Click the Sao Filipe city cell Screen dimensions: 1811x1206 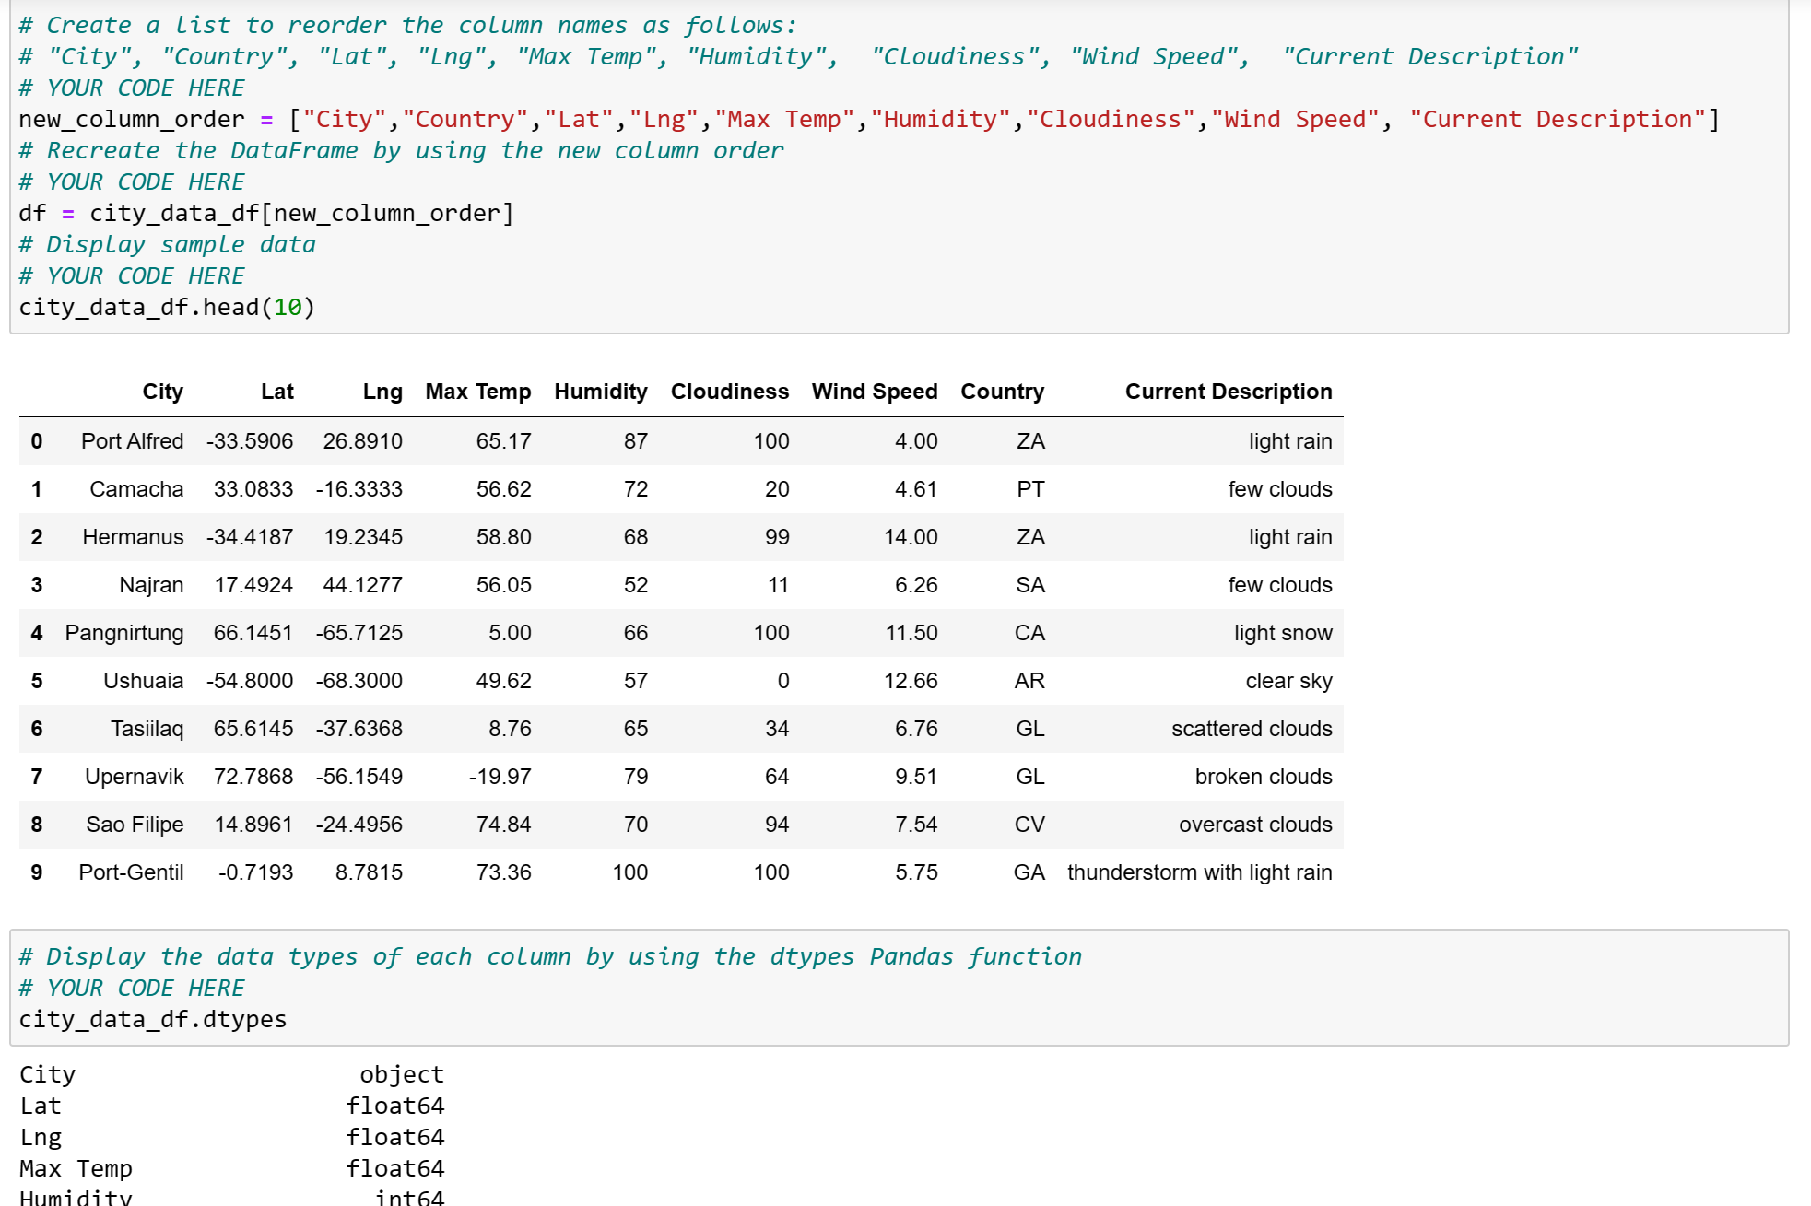[135, 825]
